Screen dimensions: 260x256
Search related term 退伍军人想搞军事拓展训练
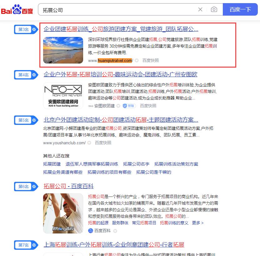pyautogui.click(x=92, y=164)
